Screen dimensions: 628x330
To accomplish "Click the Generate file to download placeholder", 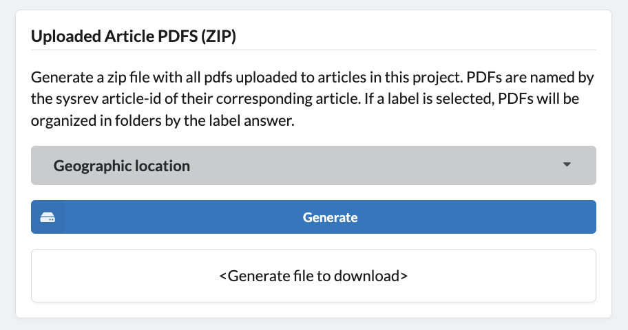I will tap(313, 276).
